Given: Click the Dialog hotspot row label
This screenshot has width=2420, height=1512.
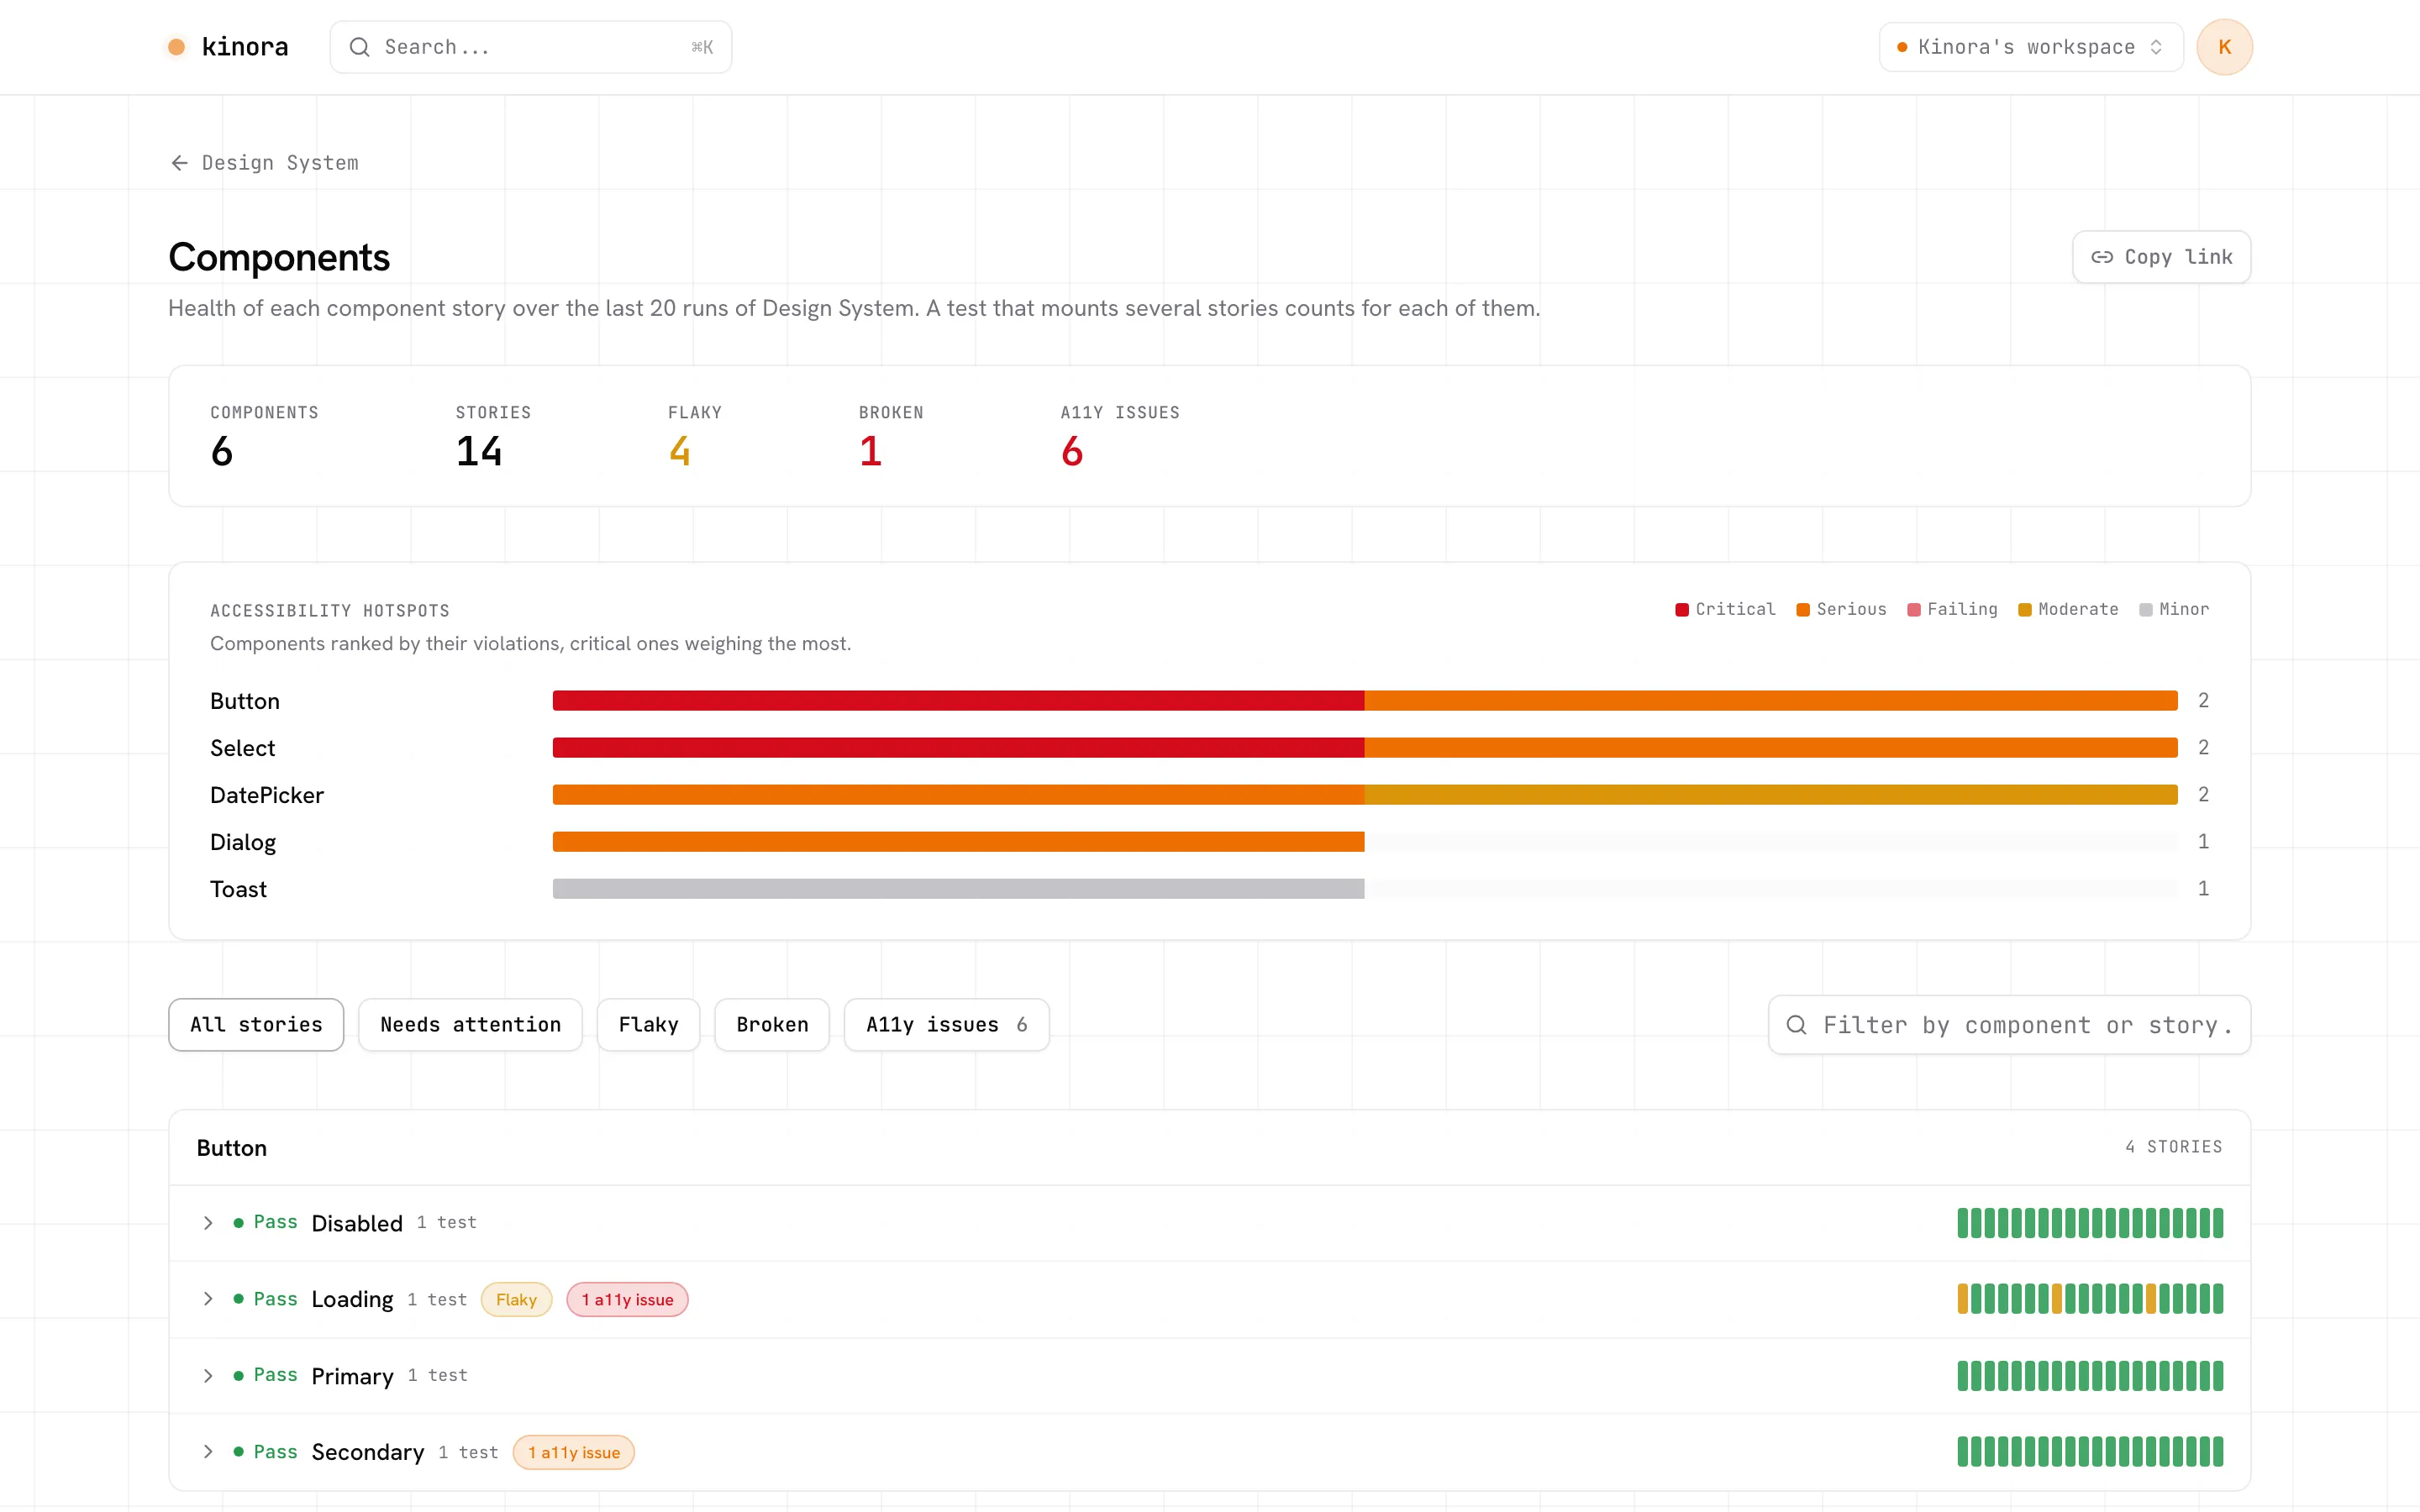Looking at the screenshot, I should (x=243, y=842).
